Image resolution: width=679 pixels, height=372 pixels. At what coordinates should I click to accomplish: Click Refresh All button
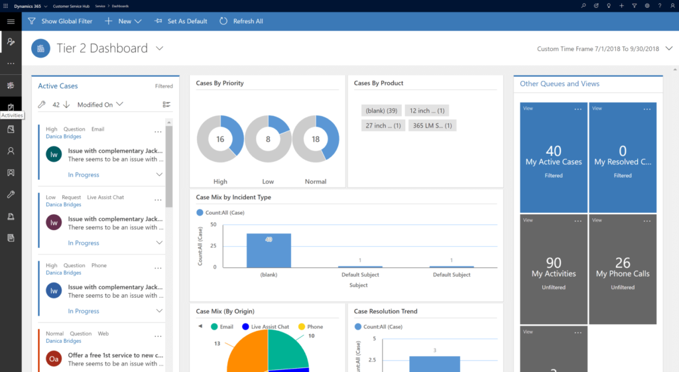point(241,21)
